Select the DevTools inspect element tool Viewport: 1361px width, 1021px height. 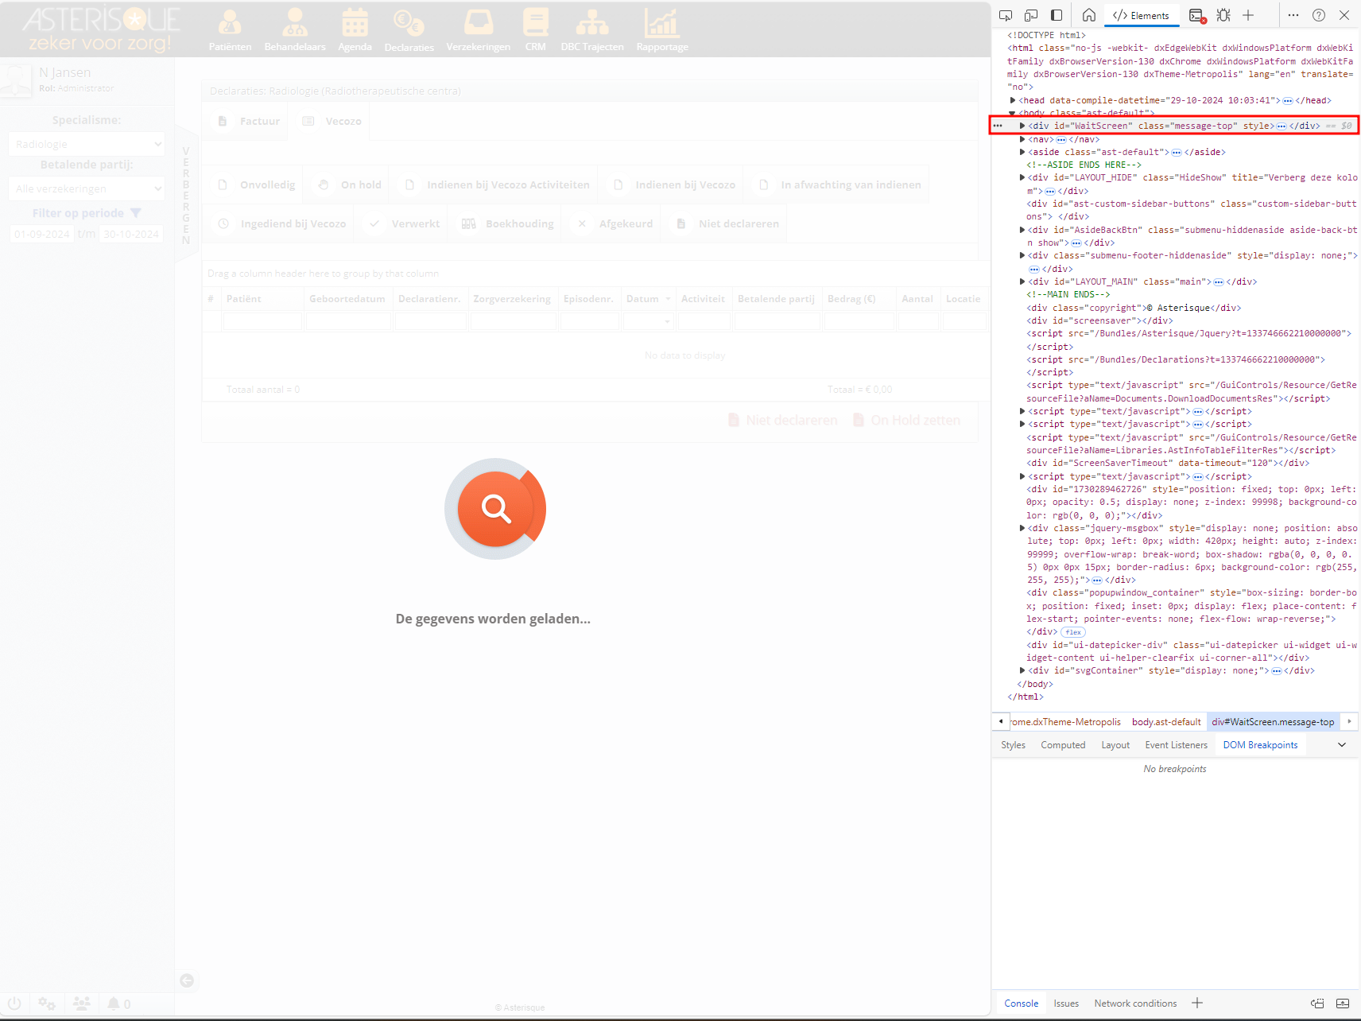pyautogui.click(x=1006, y=15)
